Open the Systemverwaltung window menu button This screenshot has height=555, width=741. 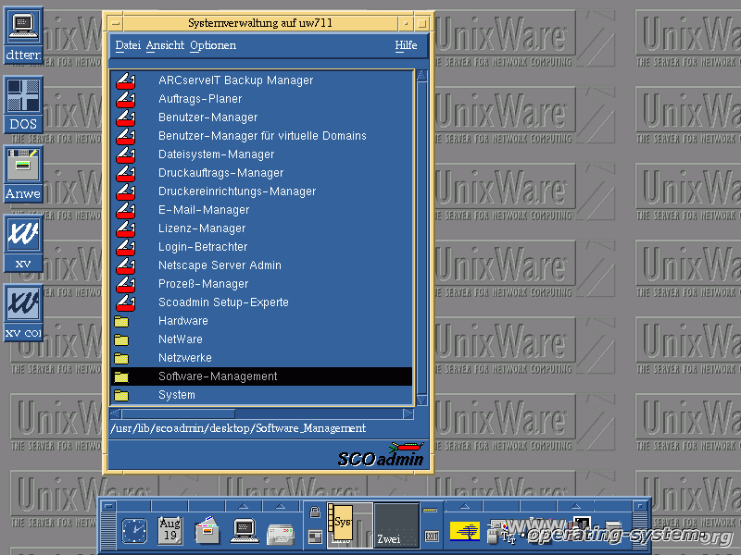[115, 22]
